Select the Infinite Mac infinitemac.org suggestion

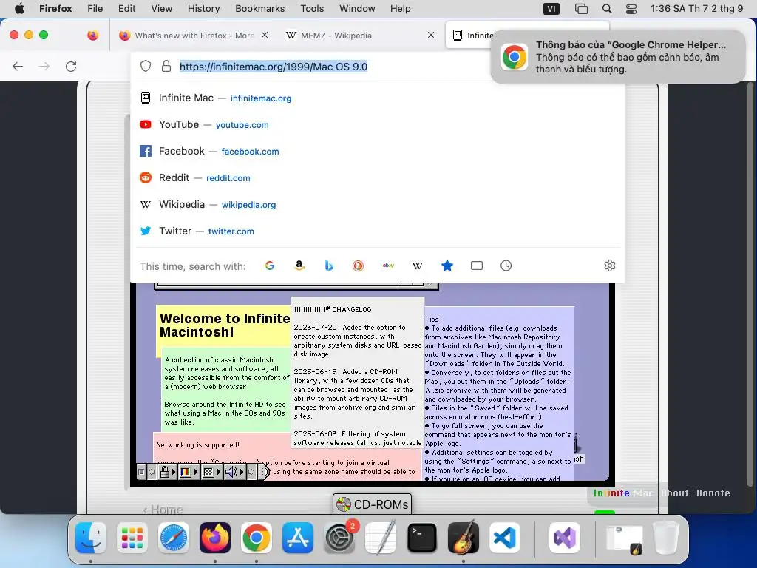coord(378,98)
